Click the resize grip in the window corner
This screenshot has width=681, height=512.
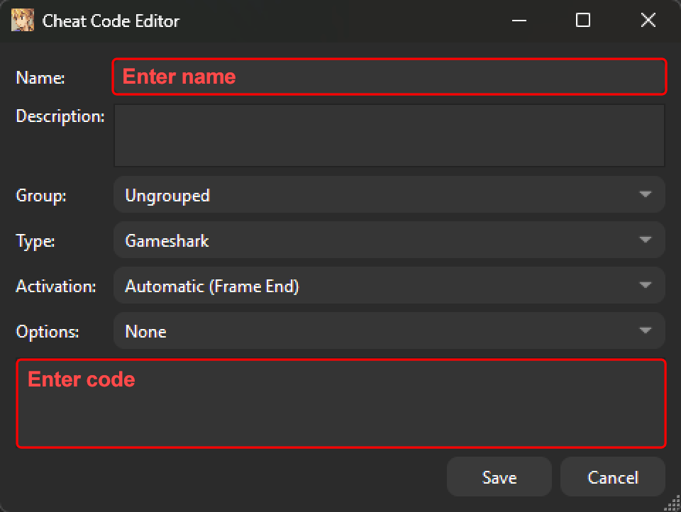(671, 503)
